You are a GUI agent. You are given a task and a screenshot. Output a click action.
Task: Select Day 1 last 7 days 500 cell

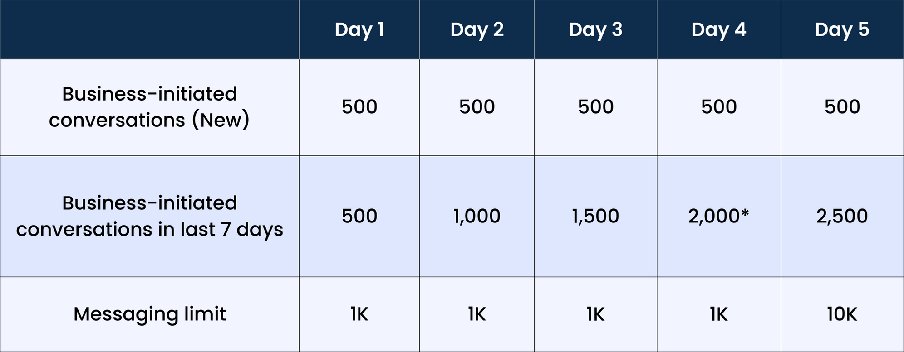click(x=359, y=216)
